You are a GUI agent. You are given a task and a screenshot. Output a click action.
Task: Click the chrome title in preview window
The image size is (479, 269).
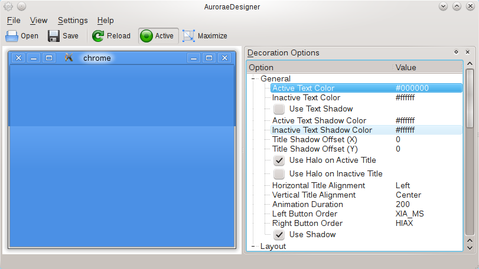(97, 58)
